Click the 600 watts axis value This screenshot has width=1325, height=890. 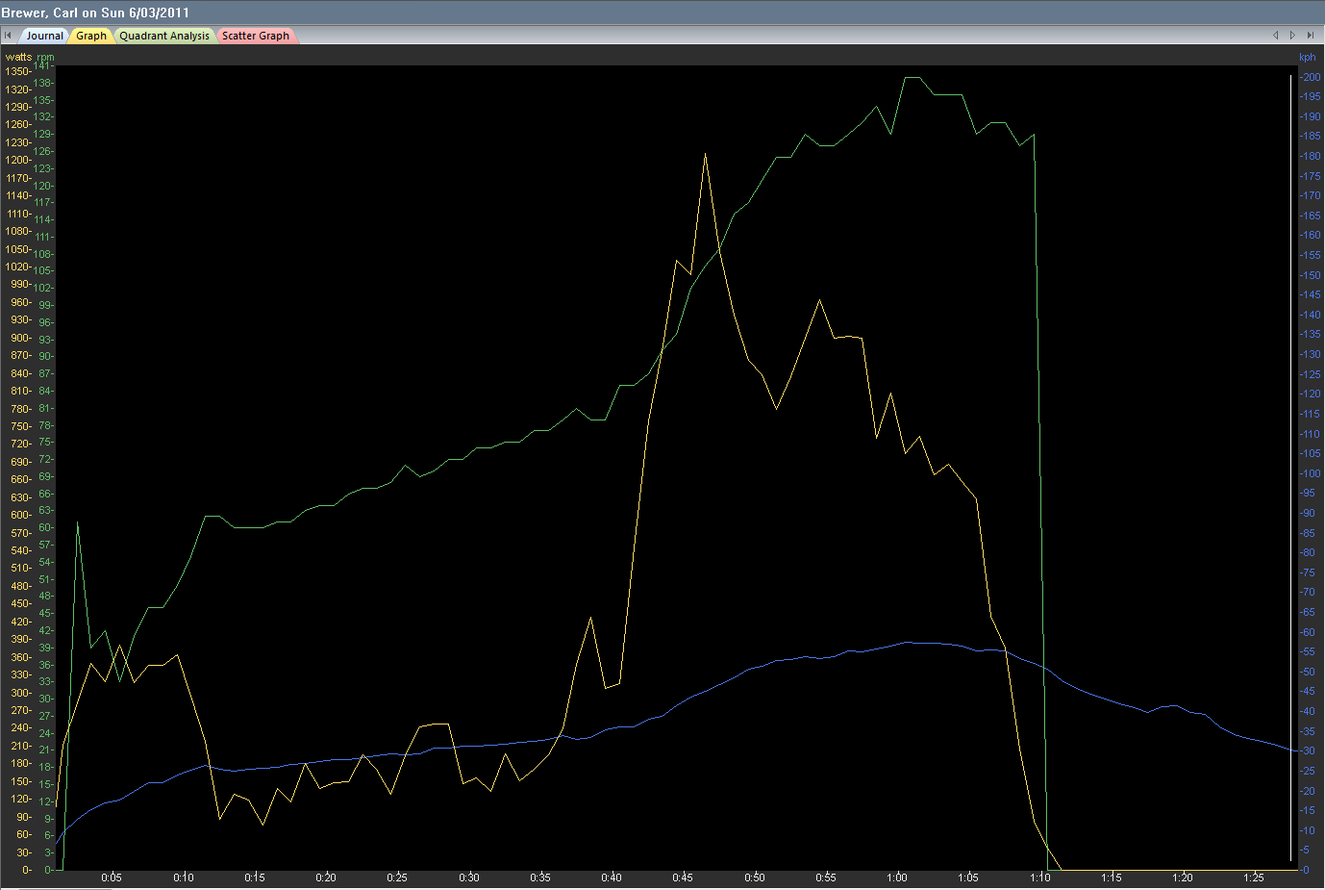[19, 515]
